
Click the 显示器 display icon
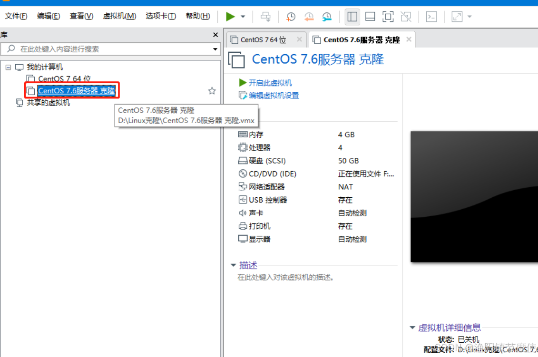[x=243, y=239]
